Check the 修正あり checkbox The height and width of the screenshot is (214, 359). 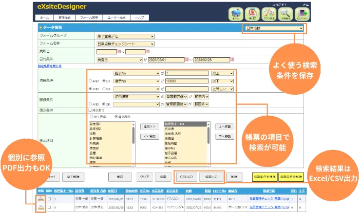[x=90, y=109]
